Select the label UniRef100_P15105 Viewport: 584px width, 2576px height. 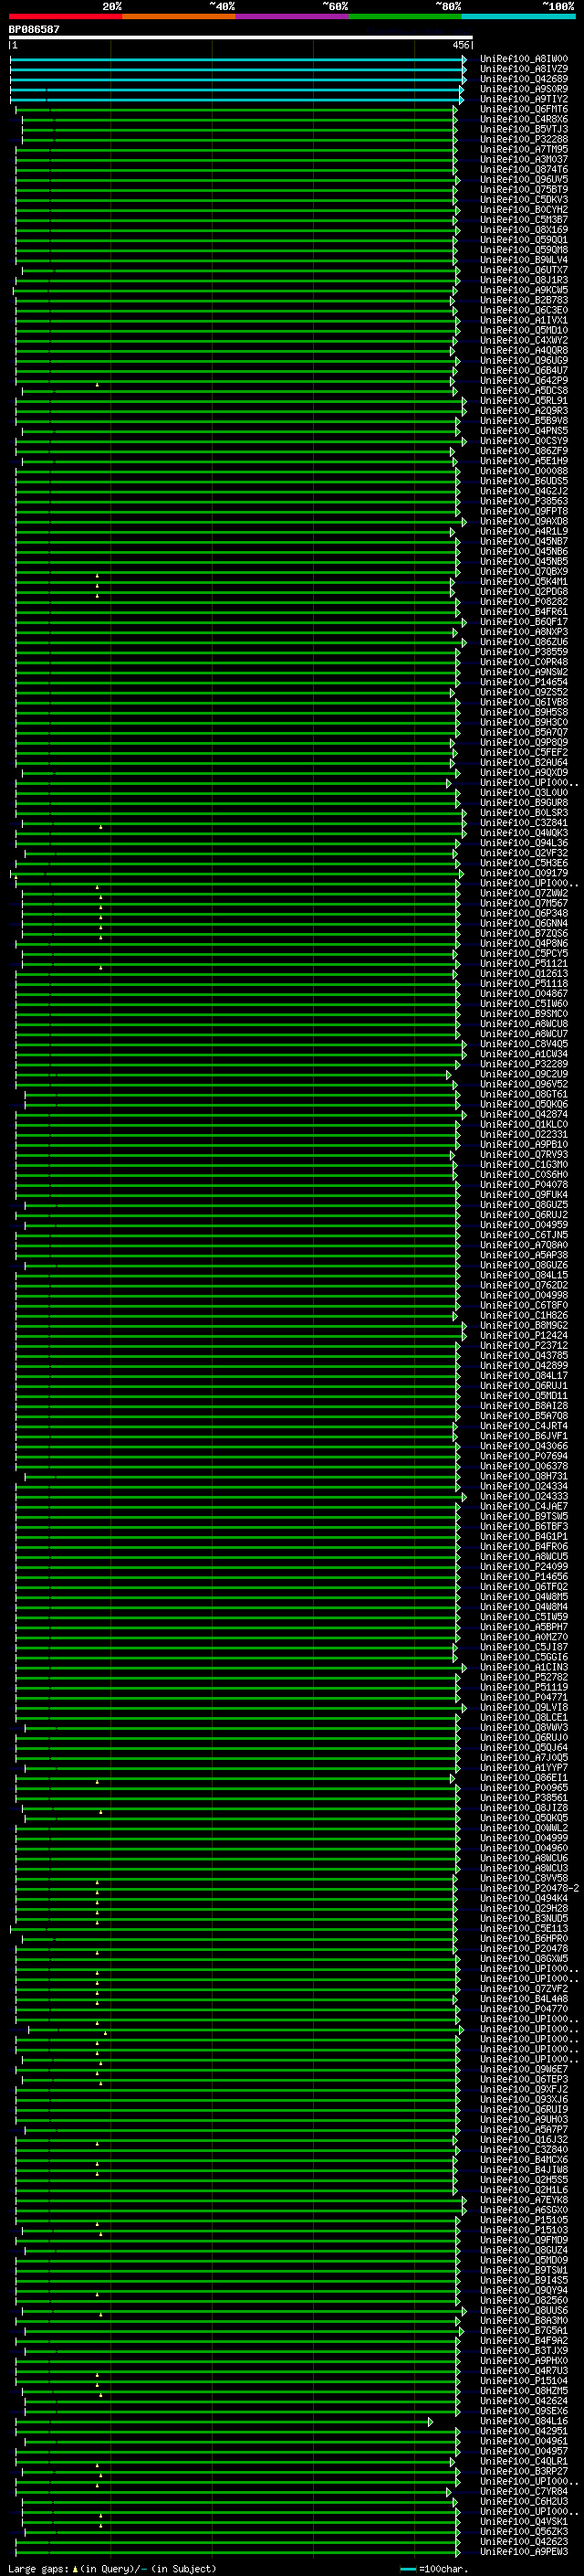[523, 2220]
